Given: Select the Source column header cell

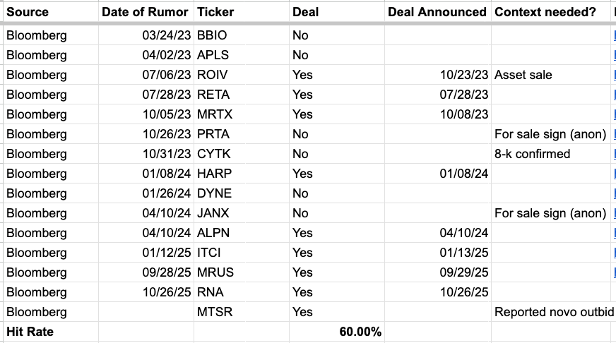Looking at the screenshot, I should [x=51, y=12].
